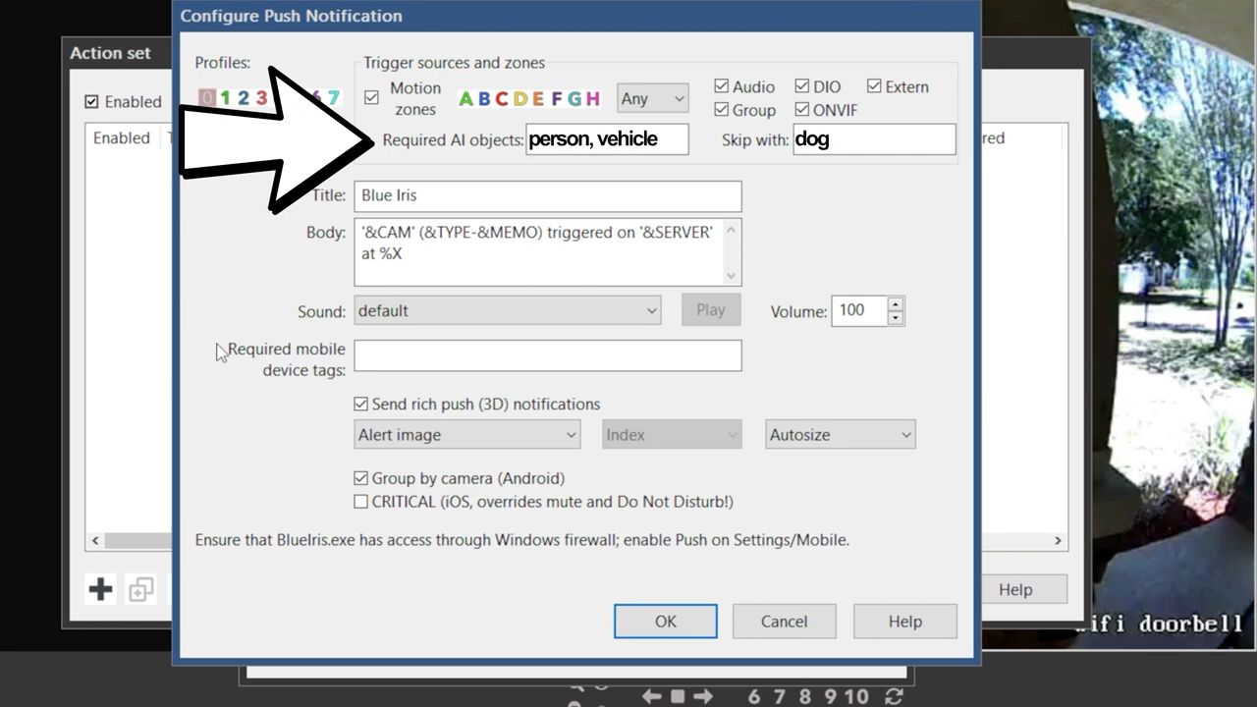Click the plus icon in Action set
Viewport: 1257px width, 707px height.
(100, 589)
